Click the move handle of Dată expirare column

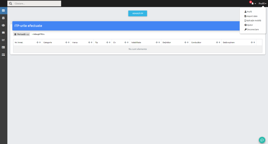click(x=252, y=43)
